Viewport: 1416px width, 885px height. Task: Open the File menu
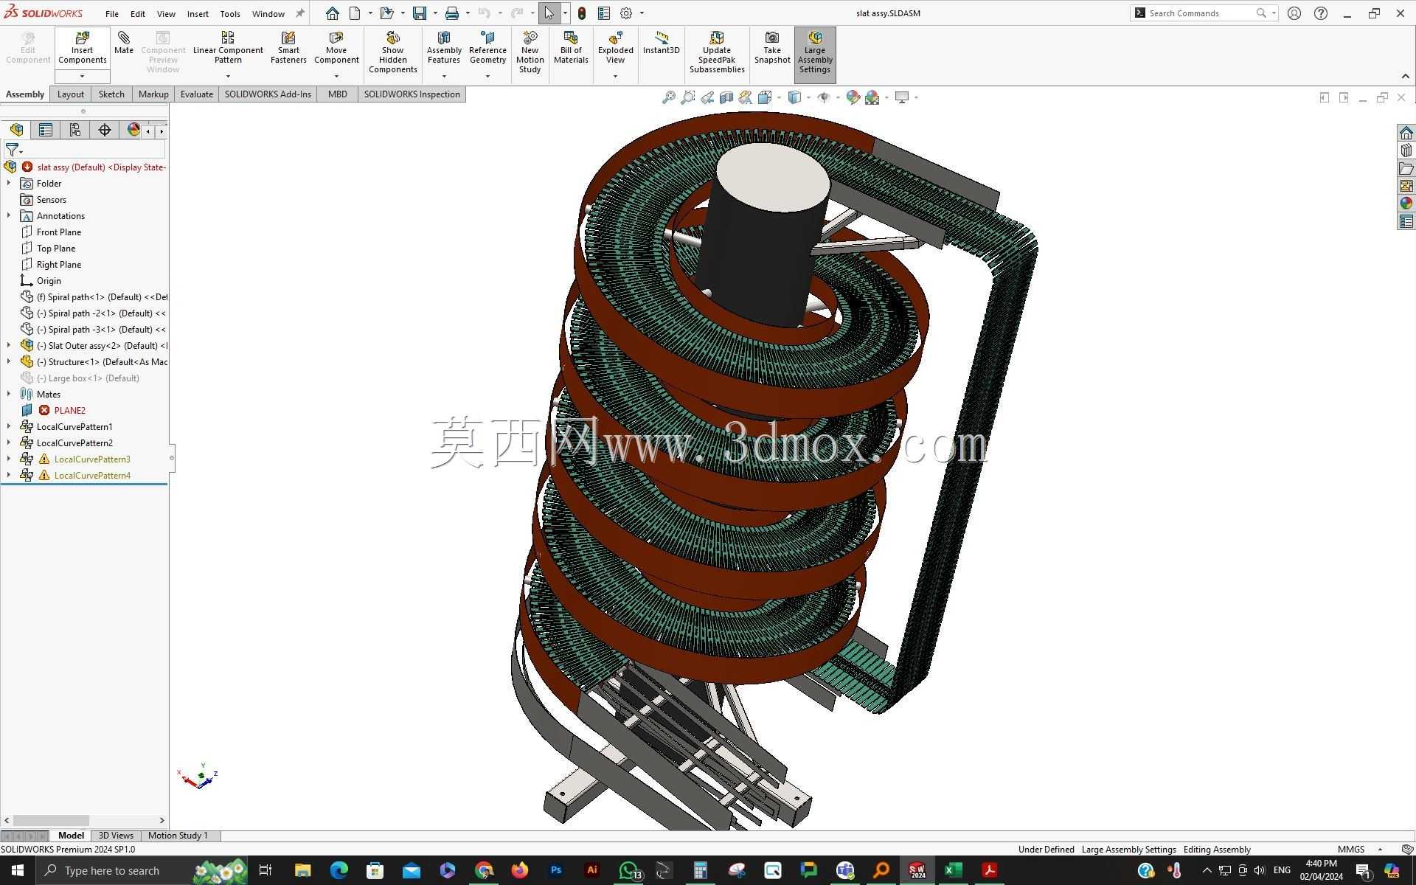(x=112, y=13)
